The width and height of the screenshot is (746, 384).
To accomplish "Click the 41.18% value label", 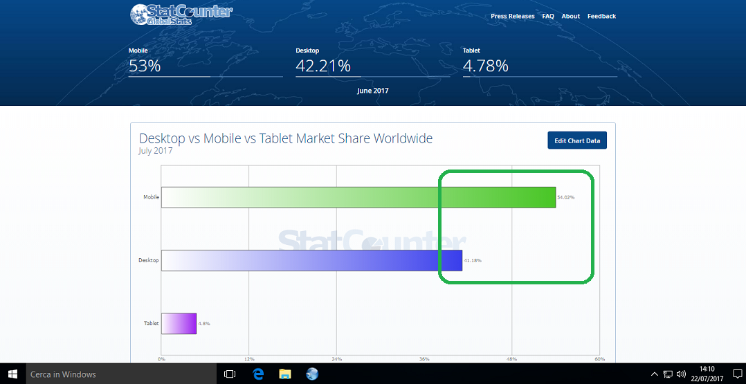I will point(473,261).
